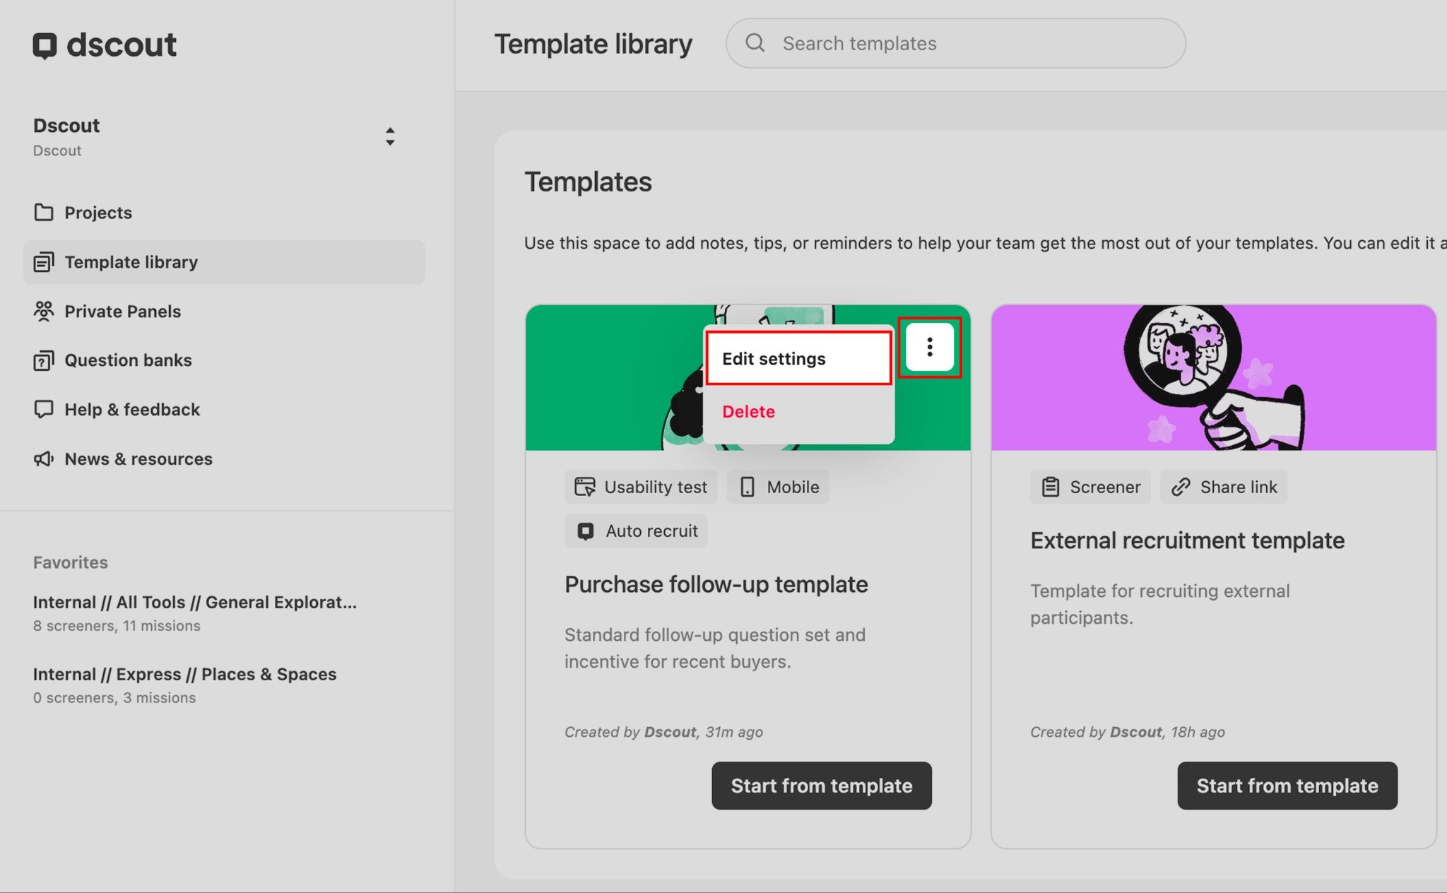The width and height of the screenshot is (1447, 893).
Task: Click the search magnifier icon
Action: 755,43
